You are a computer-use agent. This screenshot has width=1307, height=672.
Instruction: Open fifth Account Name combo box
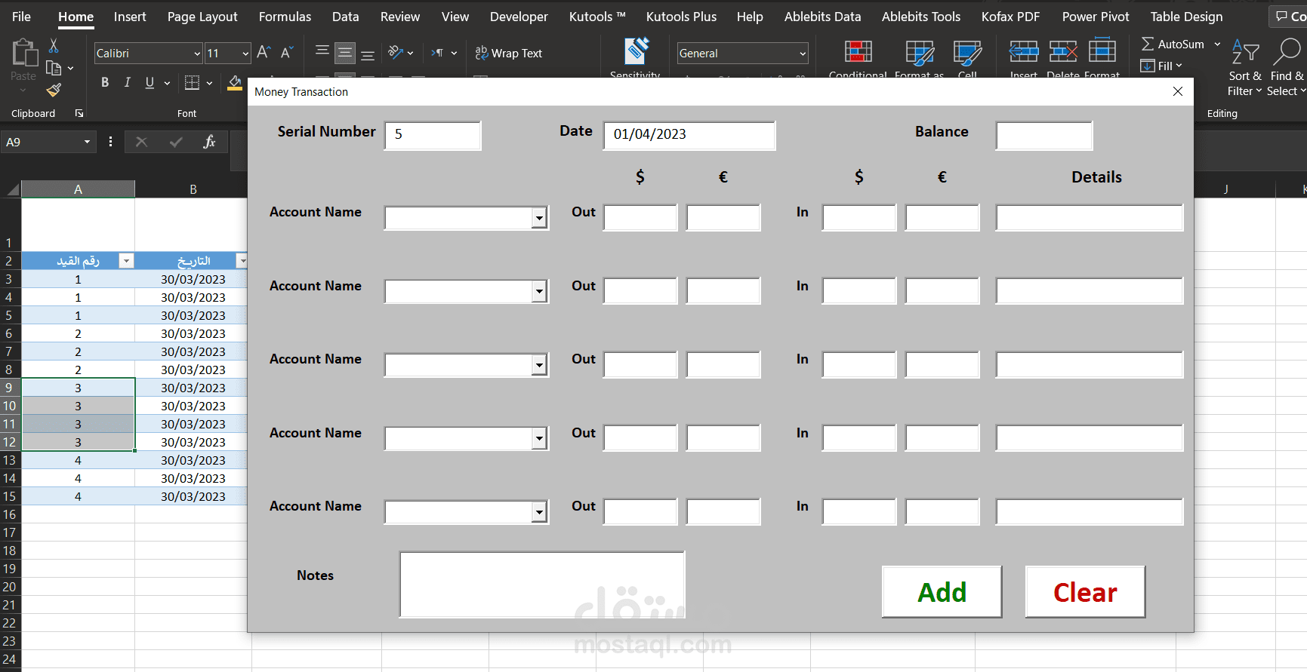point(539,512)
